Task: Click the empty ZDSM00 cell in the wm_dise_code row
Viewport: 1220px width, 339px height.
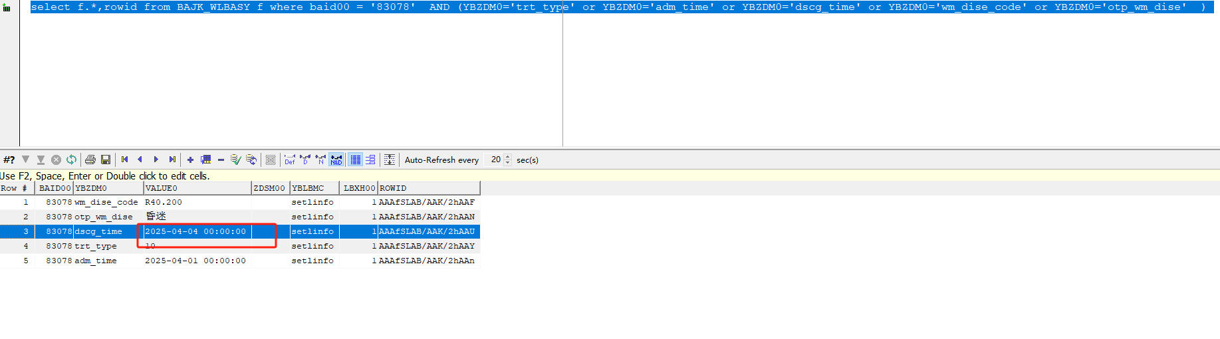Action: point(271,202)
